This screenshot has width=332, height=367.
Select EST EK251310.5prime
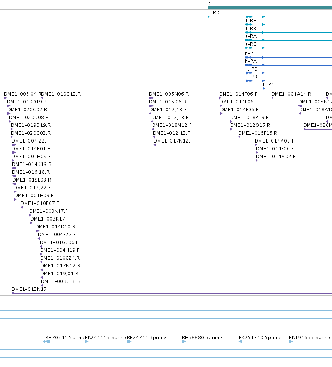pyautogui.click(x=260, y=337)
